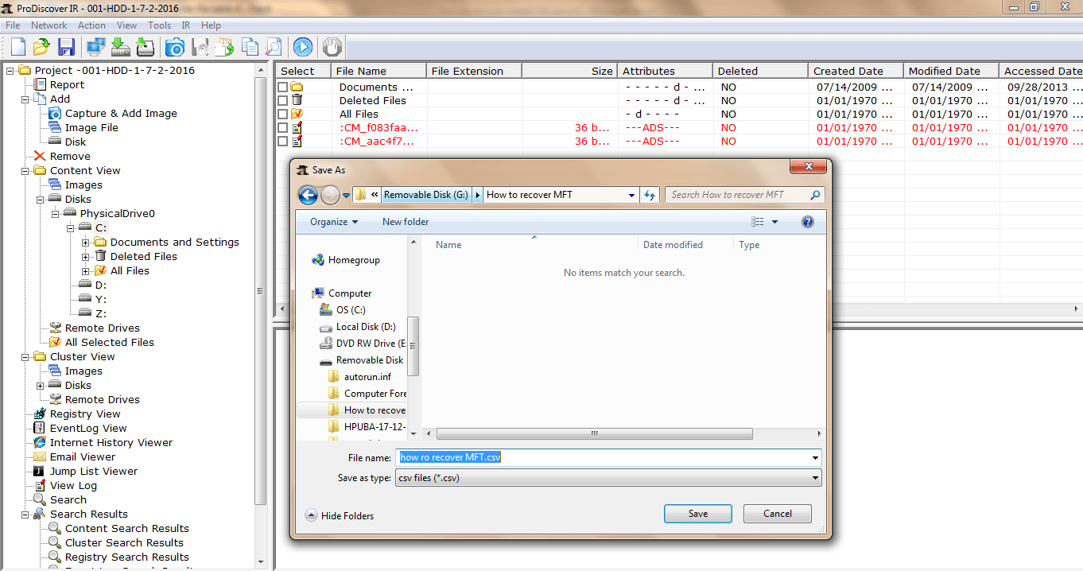Click the back arrow in Save As dialog
1083x571 pixels.
308,195
